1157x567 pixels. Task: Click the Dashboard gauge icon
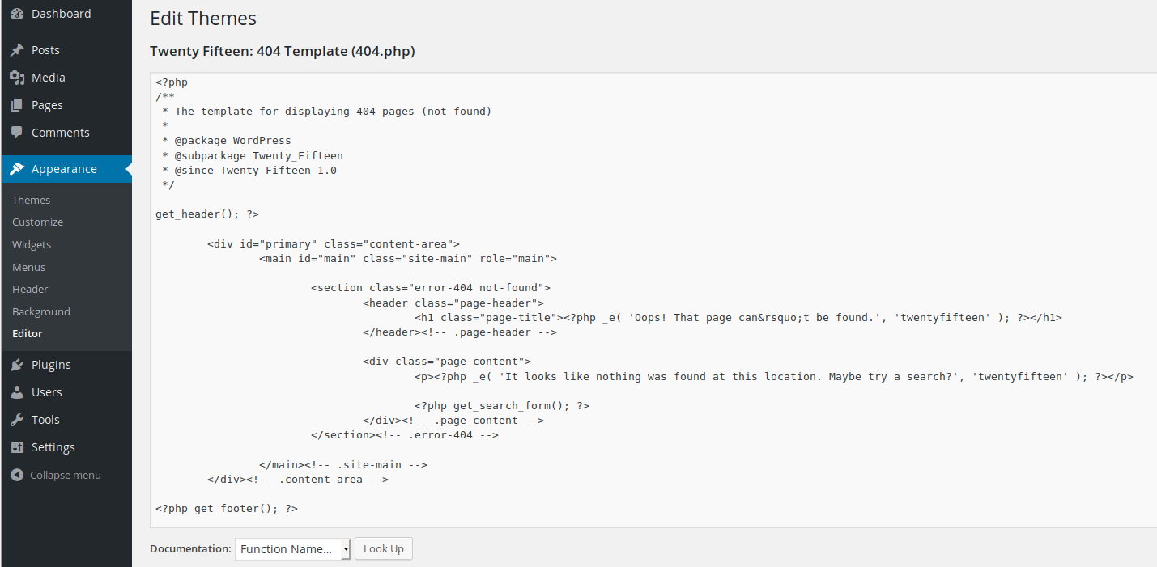[17, 14]
